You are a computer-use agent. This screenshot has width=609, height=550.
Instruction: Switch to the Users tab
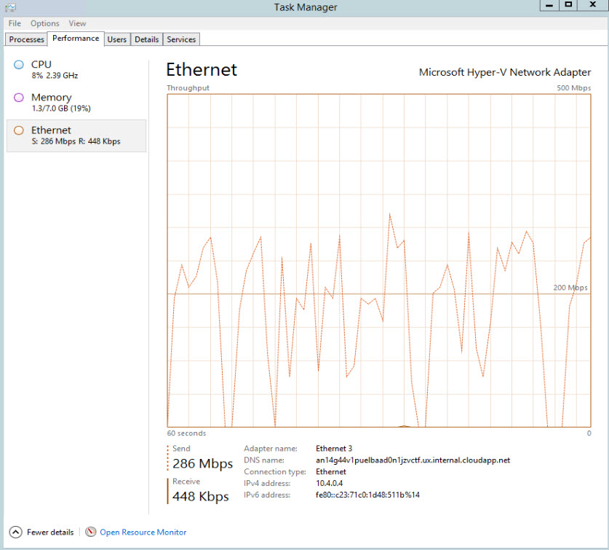pos(116,39)
